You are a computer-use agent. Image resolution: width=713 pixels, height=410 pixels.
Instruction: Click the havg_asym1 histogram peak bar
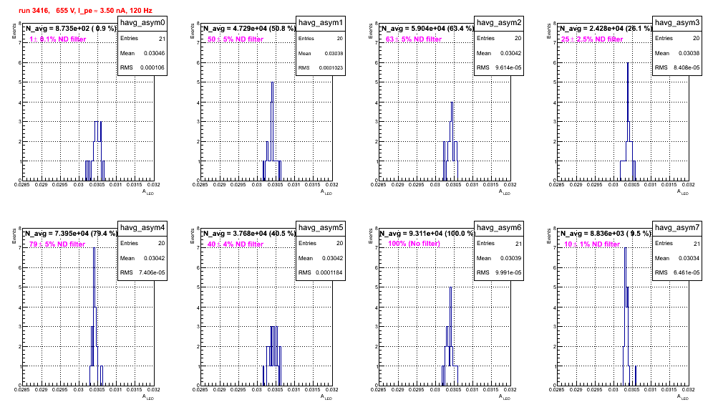pyautogui.click(x=272, y=131)
